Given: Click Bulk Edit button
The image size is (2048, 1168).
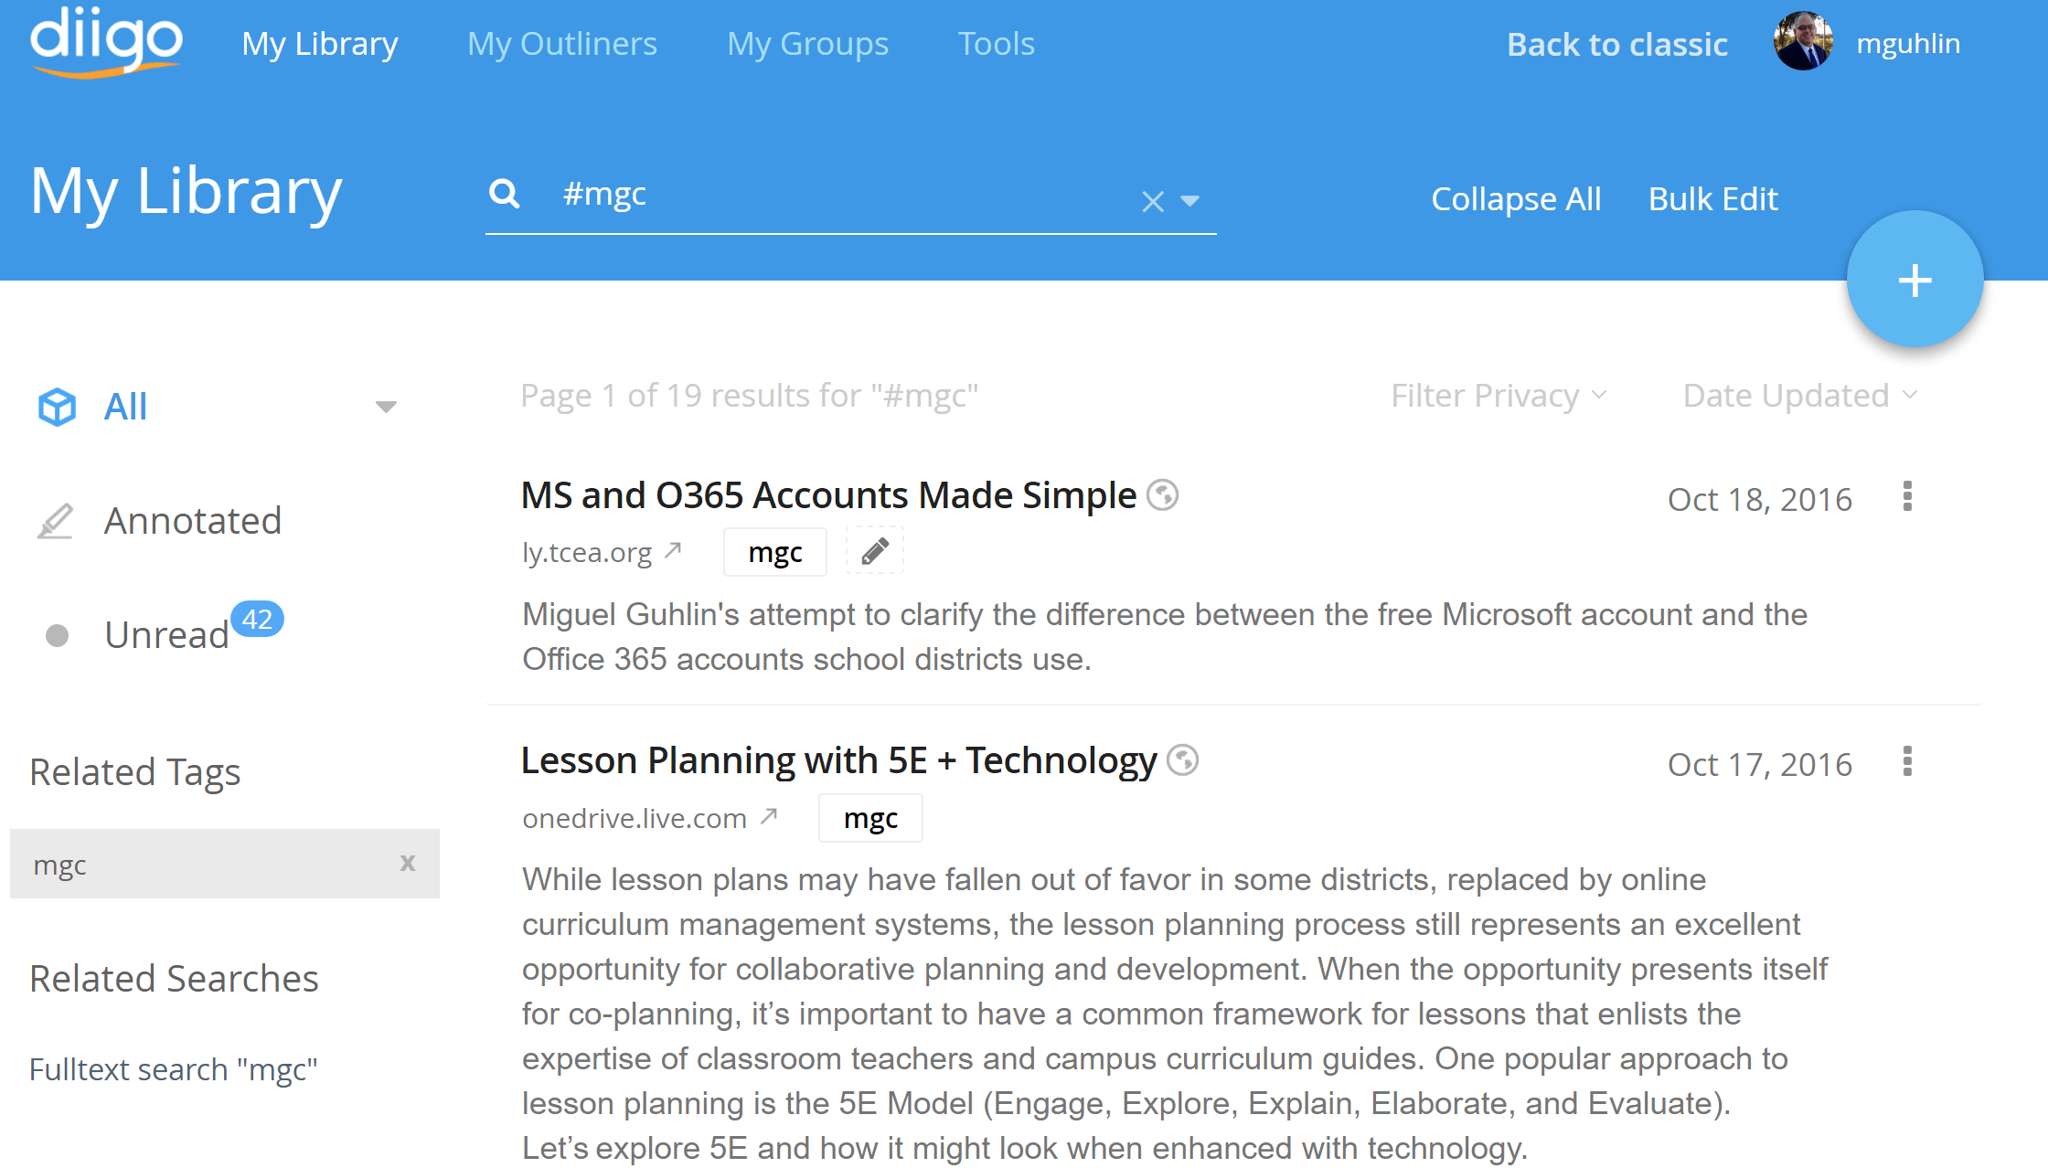Looking at the screenshot, I should click(1713, 198).
